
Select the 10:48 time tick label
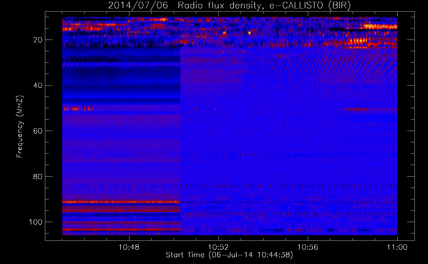point(129,247)
